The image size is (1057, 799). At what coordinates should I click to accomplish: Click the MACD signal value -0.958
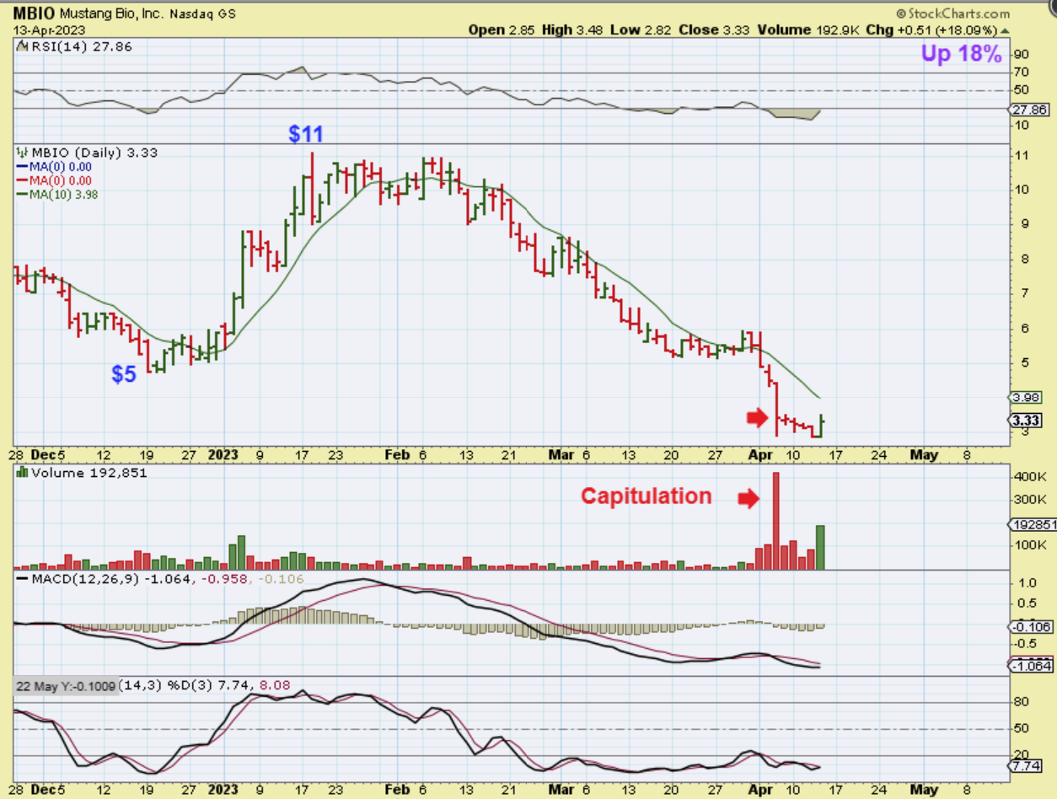(x=224, y=581)
